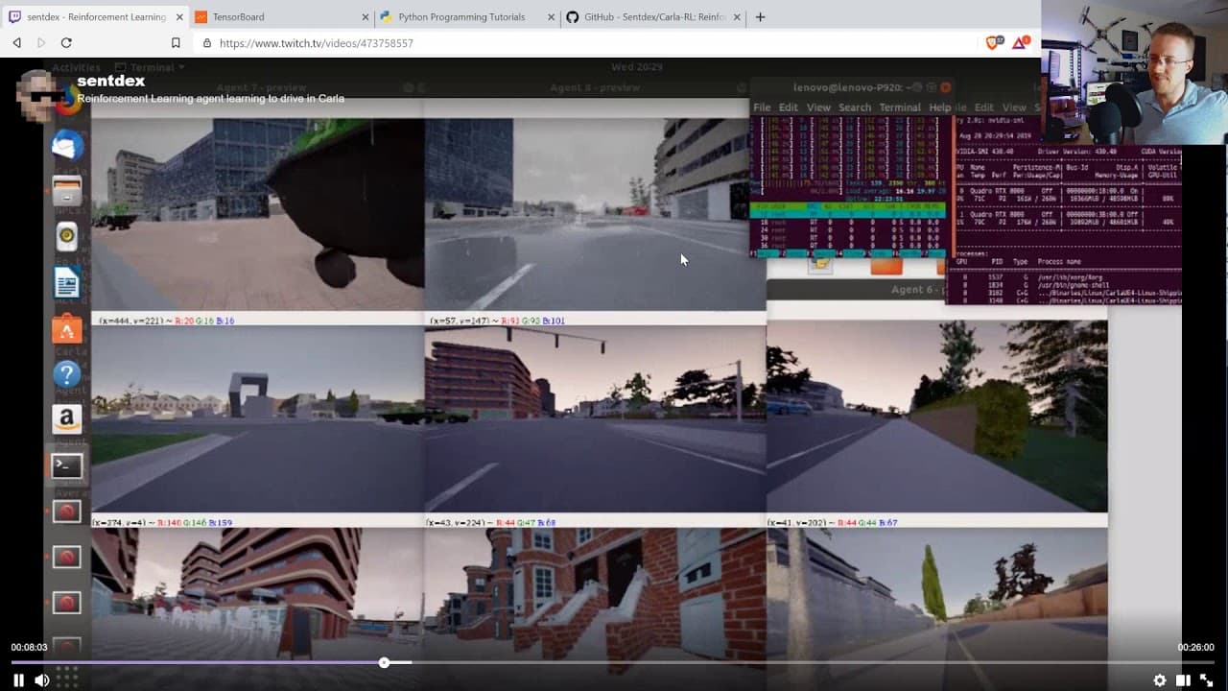This screenshot has height=691, width=1228.
Task: Open the Help menu in the htop terminal
Action: [x=940, y=107]
